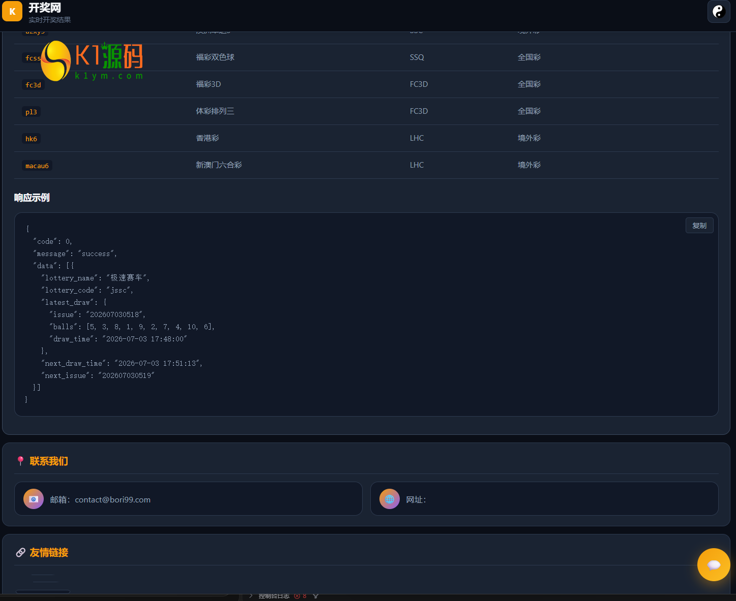Select the macau6 lottery code tag
This screenshot has height=601, width=736.
[37, 166]
